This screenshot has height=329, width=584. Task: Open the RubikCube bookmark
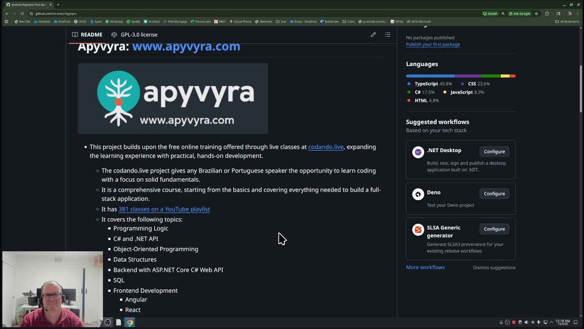tap(329, 21)
